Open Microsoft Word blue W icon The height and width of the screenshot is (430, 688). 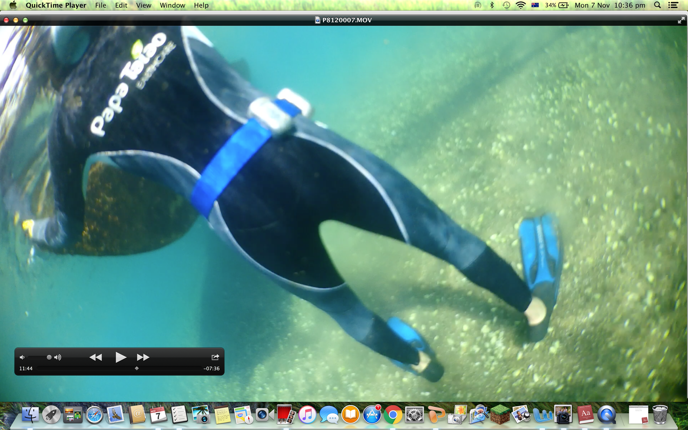[x=542, y=415]
